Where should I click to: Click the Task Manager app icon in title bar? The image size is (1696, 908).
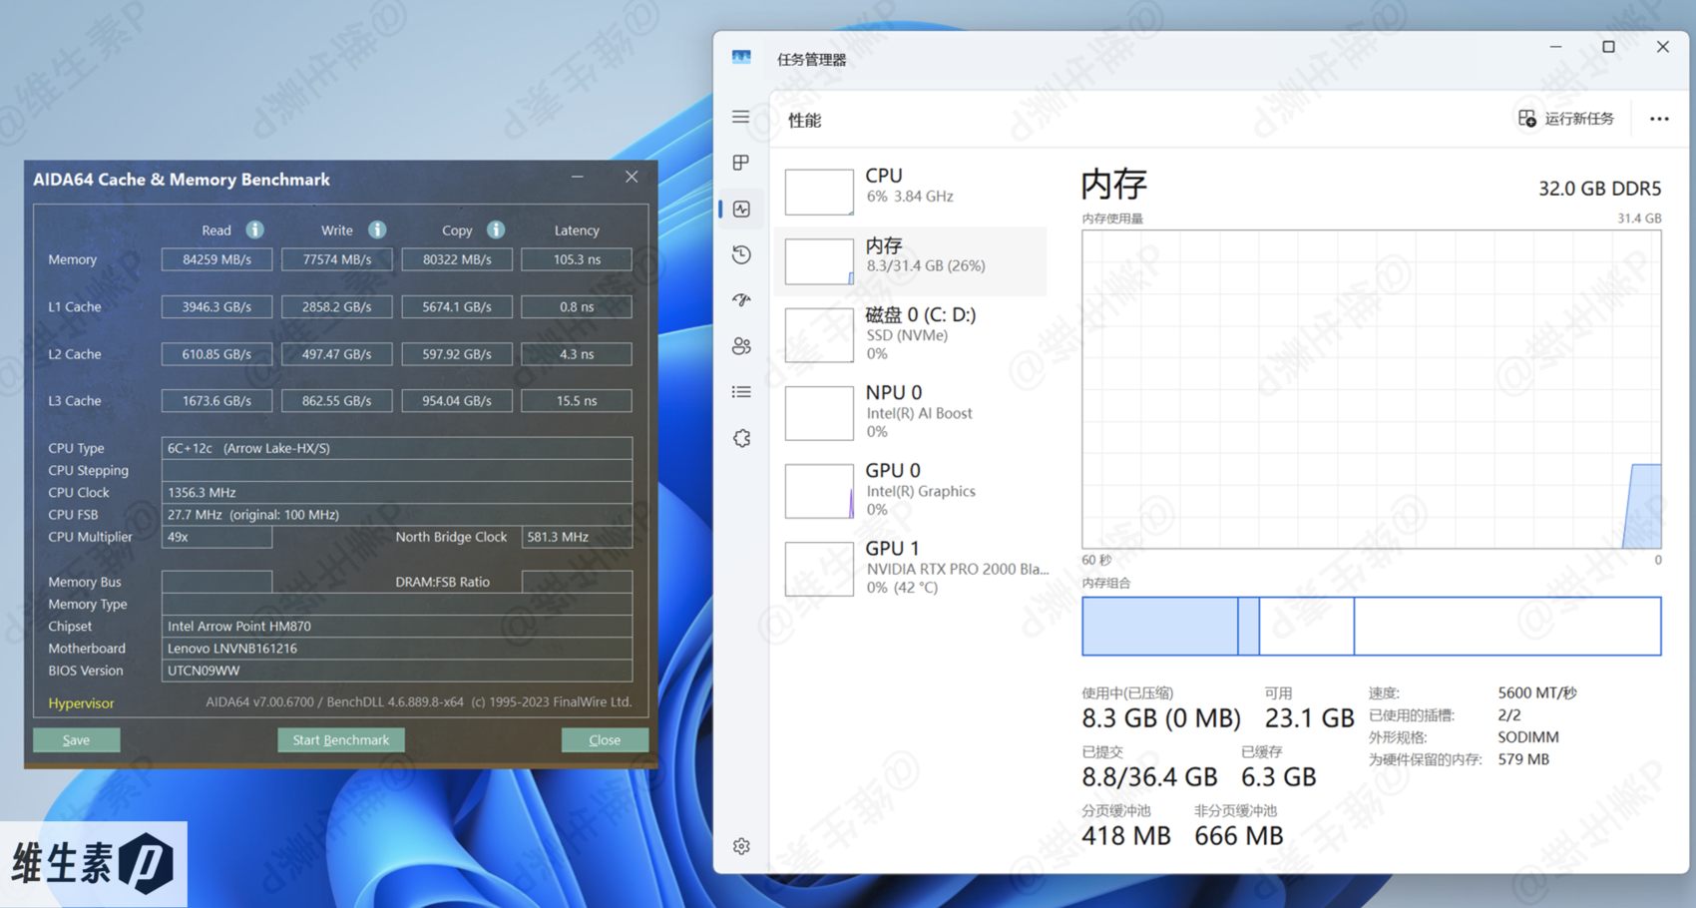click(741, 58)
